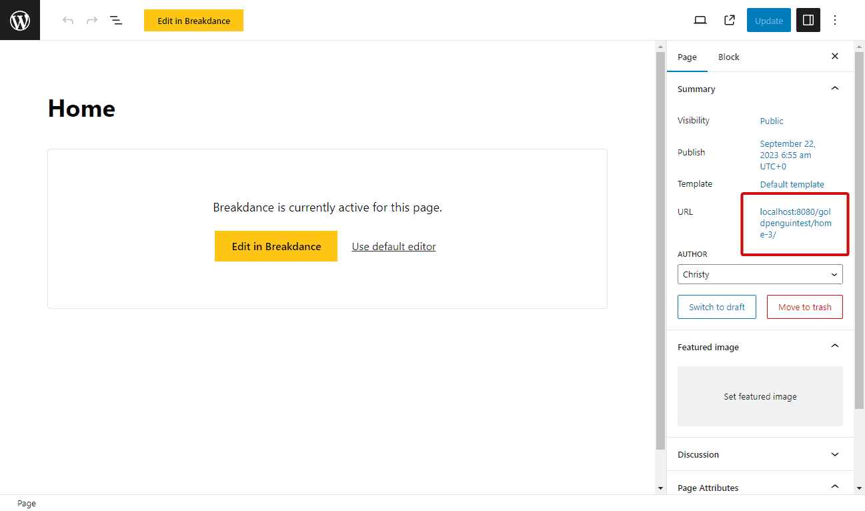Open the Document Overview list icon

116,20
